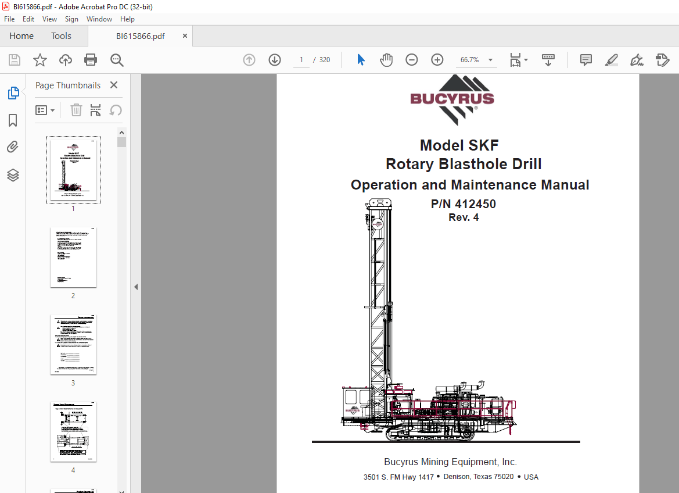679x493 pixels.
Task: Click the fit page width icon
Action: pos(515,60)
